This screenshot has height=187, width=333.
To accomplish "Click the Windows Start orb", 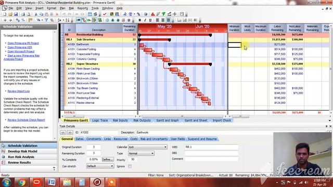I will coord(6,182).
